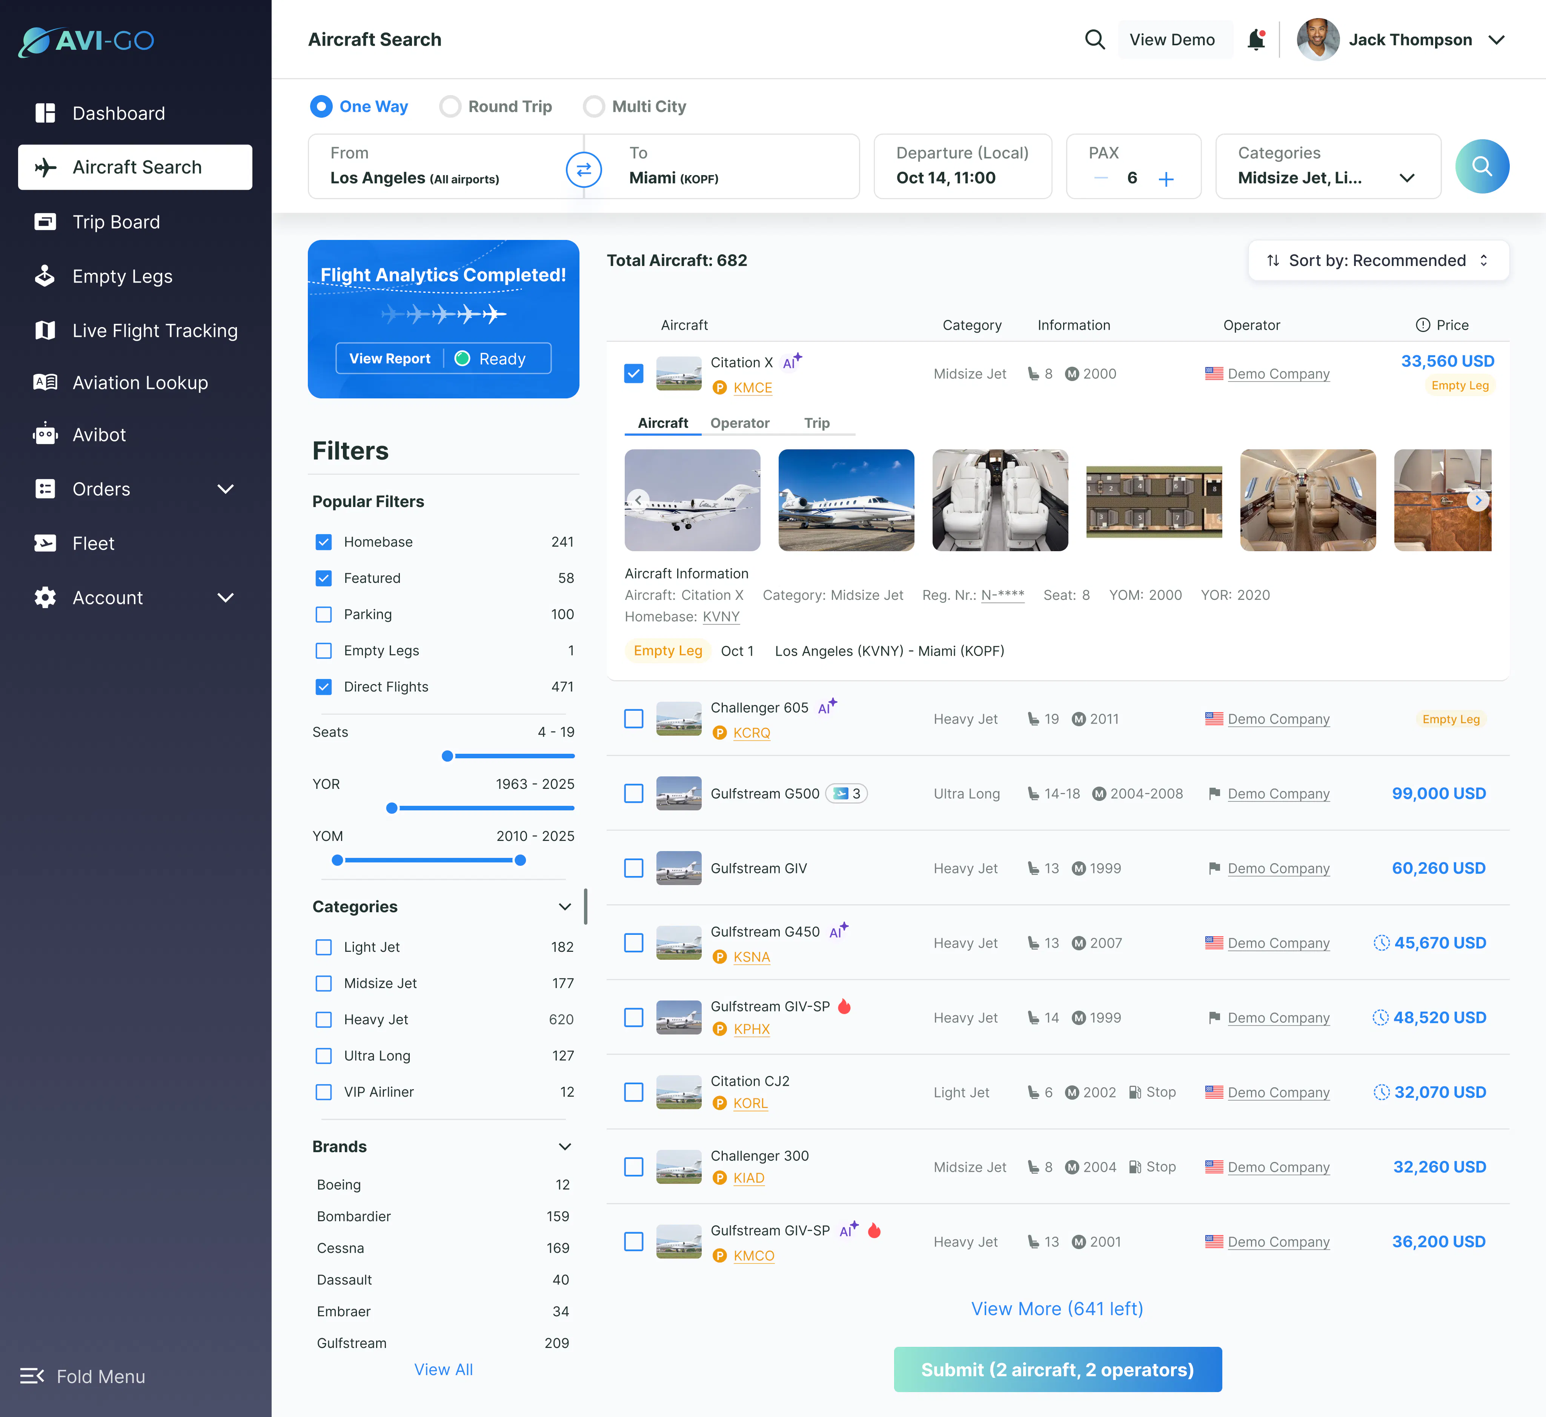
Task: Open Live Flight Tracking
Action: [136, 330]
